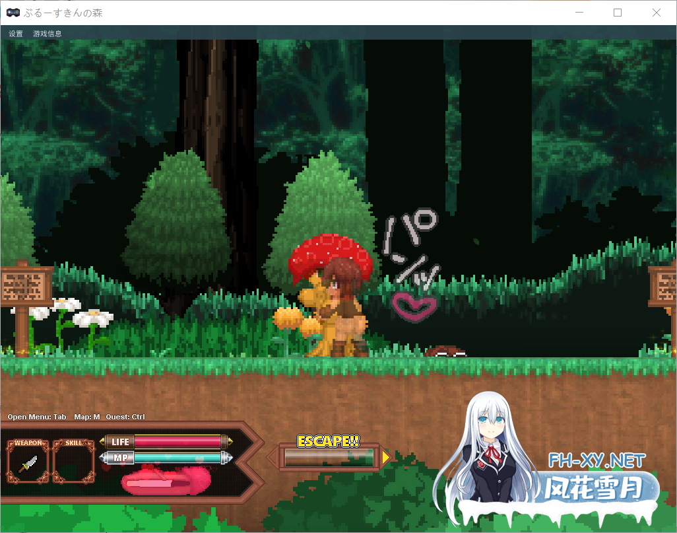Click the LIFE label plate on the health bar

click(121, 441)
